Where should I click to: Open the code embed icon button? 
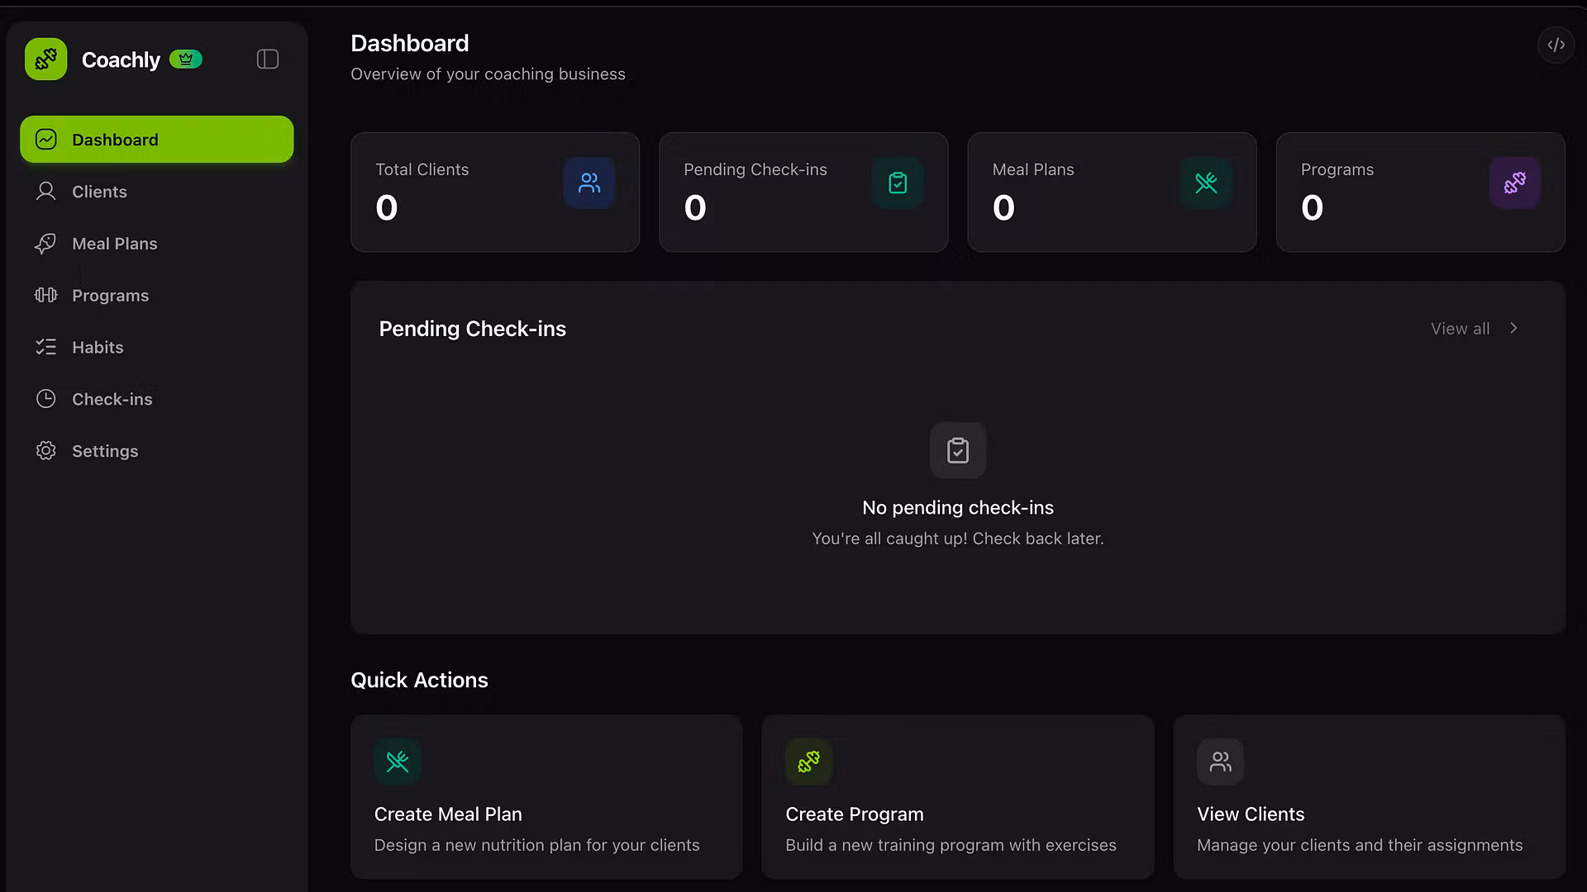click(1556, 45)
